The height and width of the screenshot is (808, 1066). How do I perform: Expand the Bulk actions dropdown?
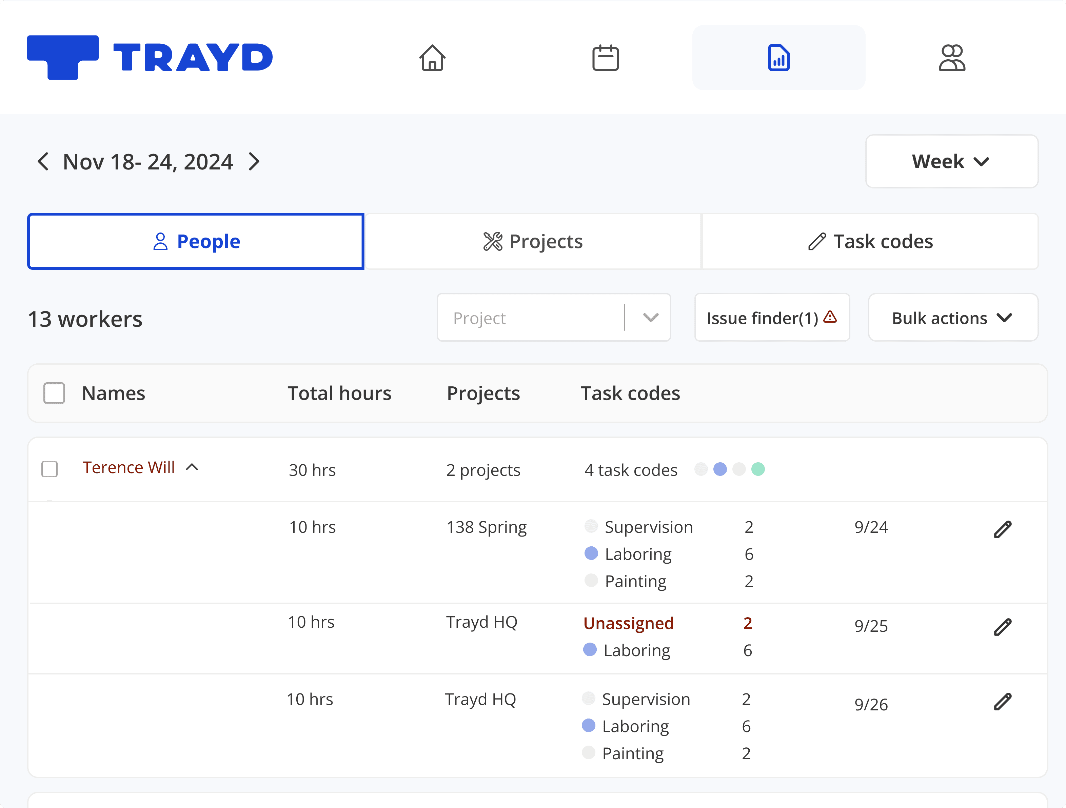tap(952, 318)
